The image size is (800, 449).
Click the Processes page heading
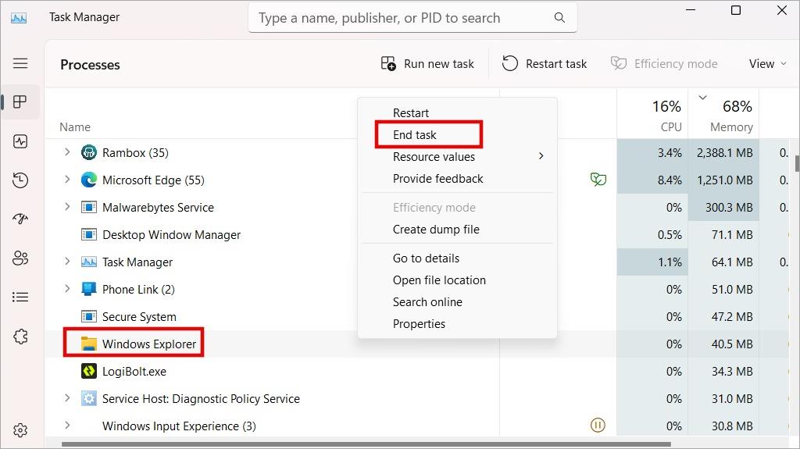pos(90,65)
